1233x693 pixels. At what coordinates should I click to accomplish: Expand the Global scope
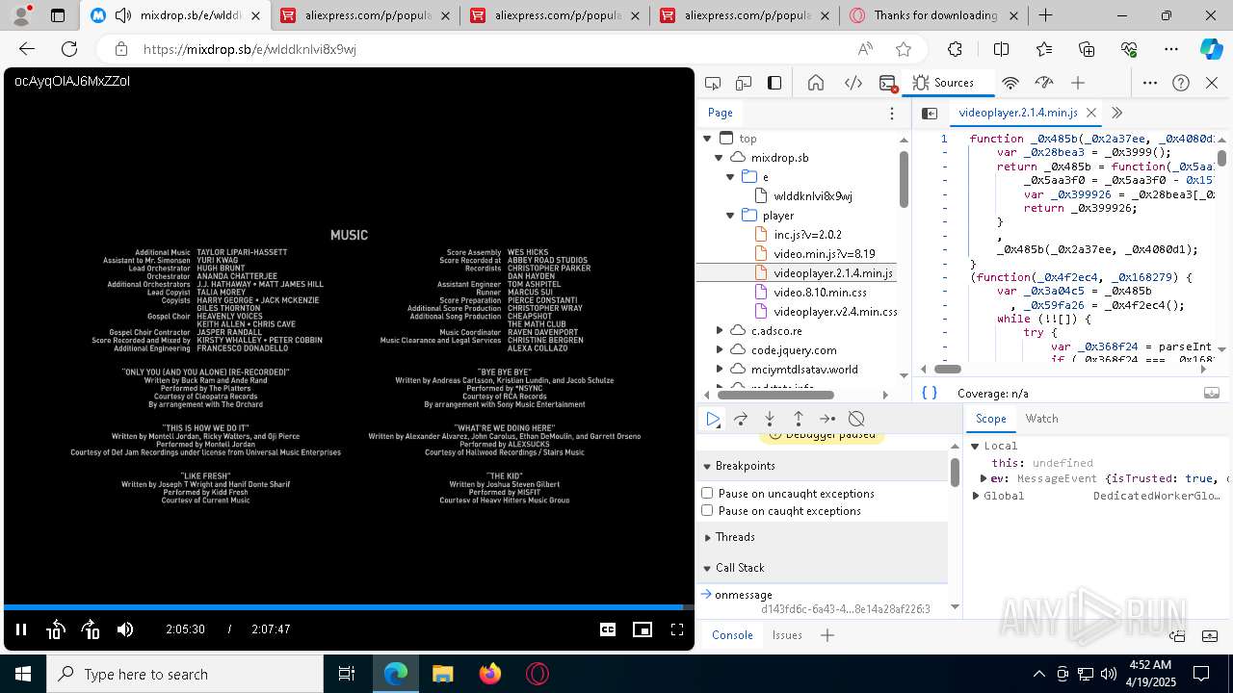click(x=976, y=496)
